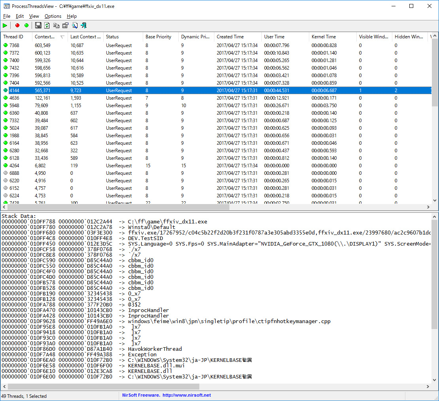439x401 pixels.
Task: Select thread 7368 row
Action: coord(14,45)
